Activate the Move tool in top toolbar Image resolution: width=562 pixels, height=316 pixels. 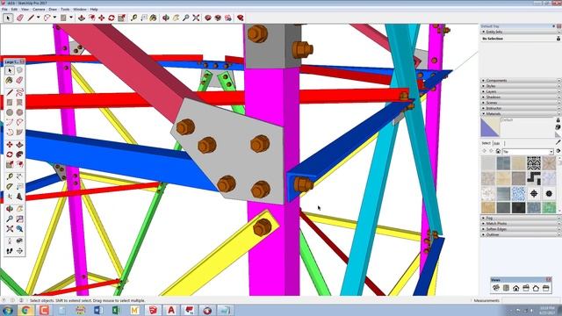click(102, 18)
